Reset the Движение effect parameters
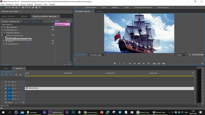Viewport: 205px width, 115px height. coord(53,27)
